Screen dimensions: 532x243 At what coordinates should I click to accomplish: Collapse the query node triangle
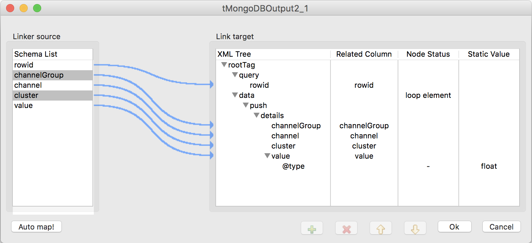tap(235, 75)
